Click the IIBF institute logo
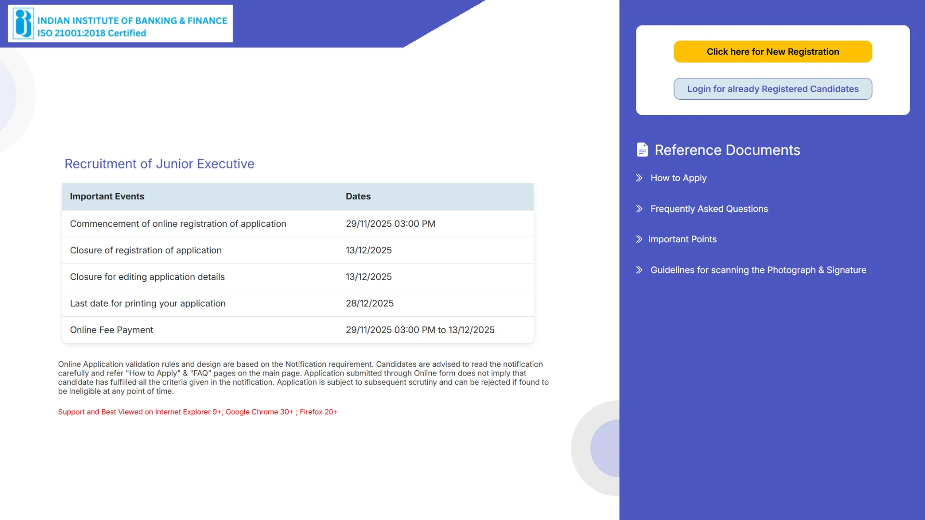 119,23
